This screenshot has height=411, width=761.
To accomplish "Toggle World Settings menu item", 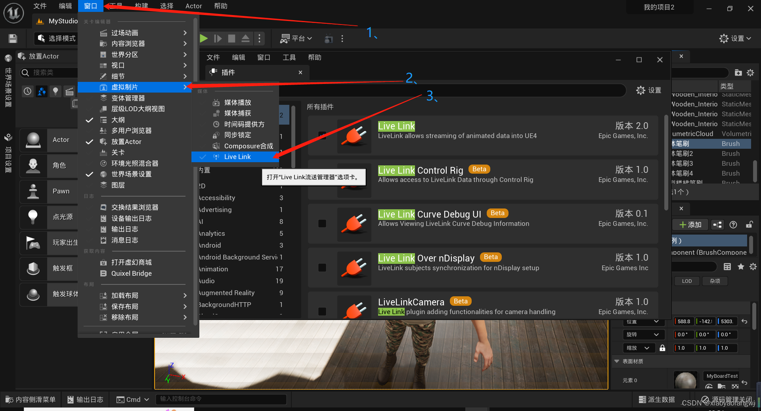I will coord(135,174).
